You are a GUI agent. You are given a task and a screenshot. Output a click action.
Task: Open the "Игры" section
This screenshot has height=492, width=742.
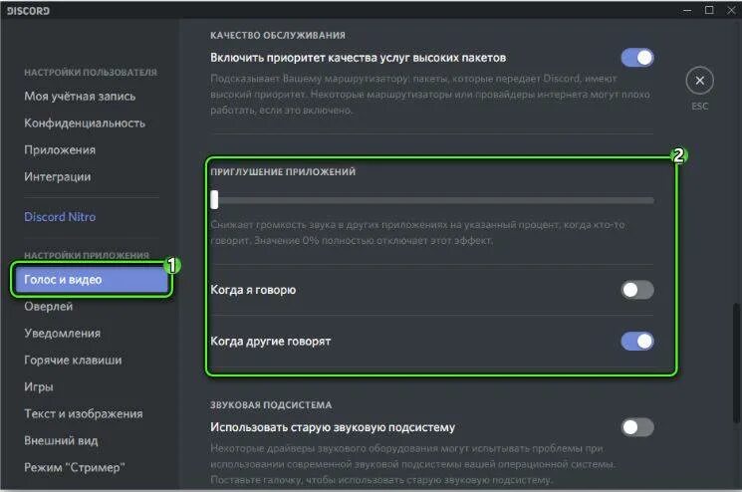tap(39, 387)
